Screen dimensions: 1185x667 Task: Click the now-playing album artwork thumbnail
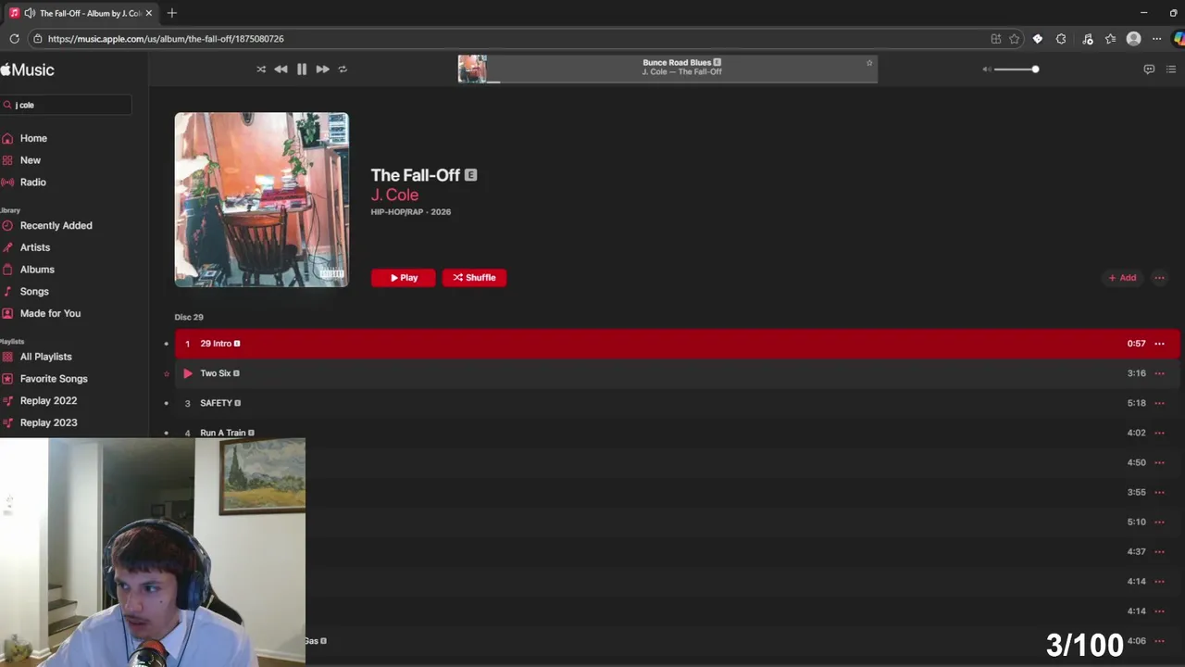coord(472,69)
